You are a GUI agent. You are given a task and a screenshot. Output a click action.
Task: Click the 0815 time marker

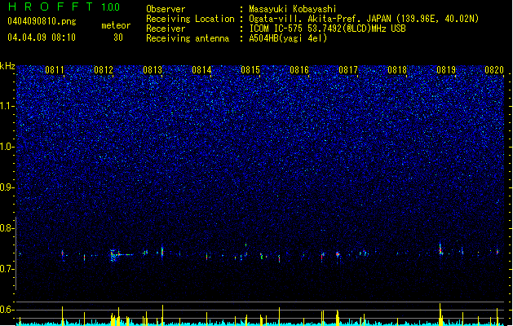pos(250,70)
